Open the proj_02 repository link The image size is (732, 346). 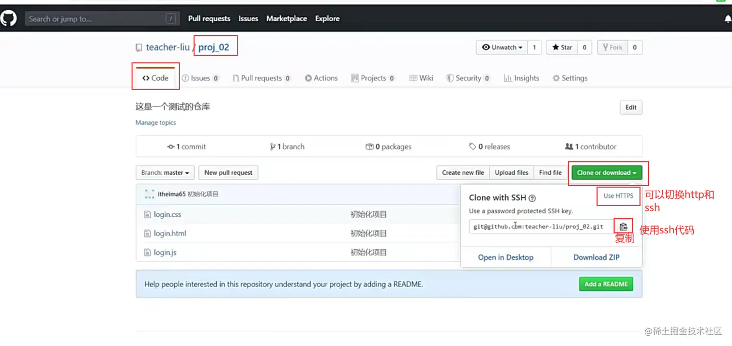[213, 47]
